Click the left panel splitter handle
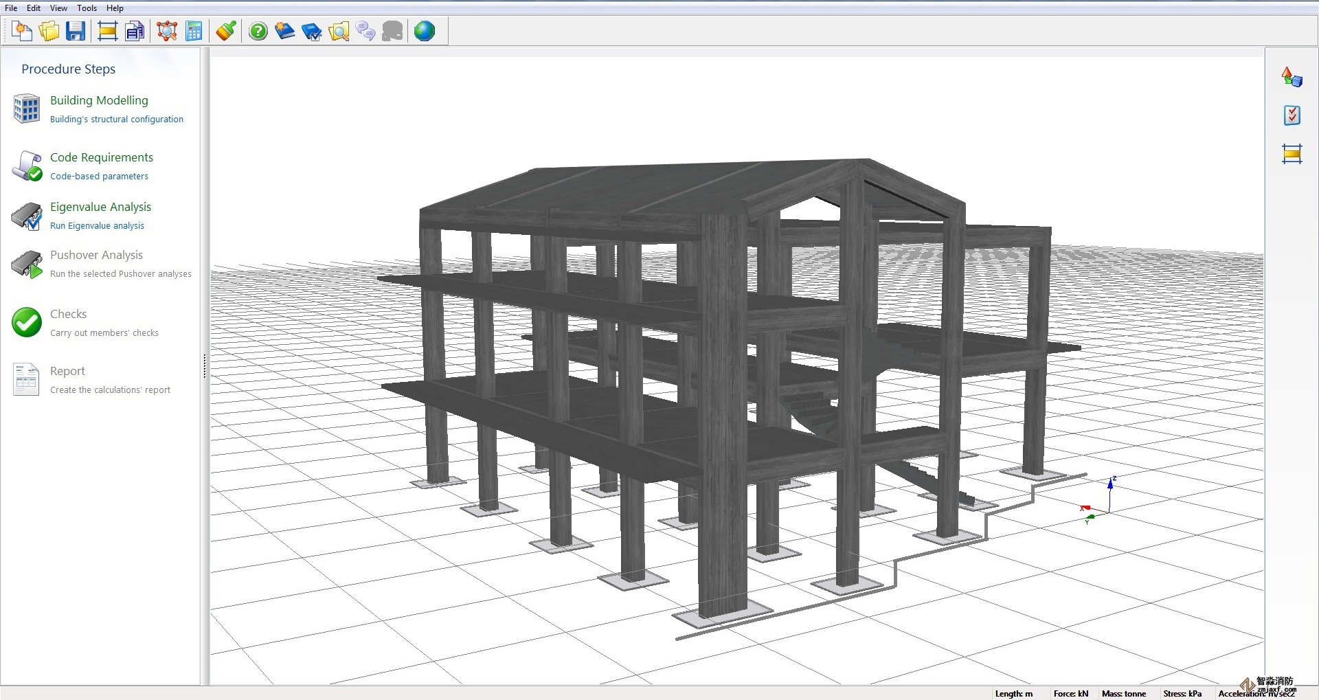 tap(204, 365)
